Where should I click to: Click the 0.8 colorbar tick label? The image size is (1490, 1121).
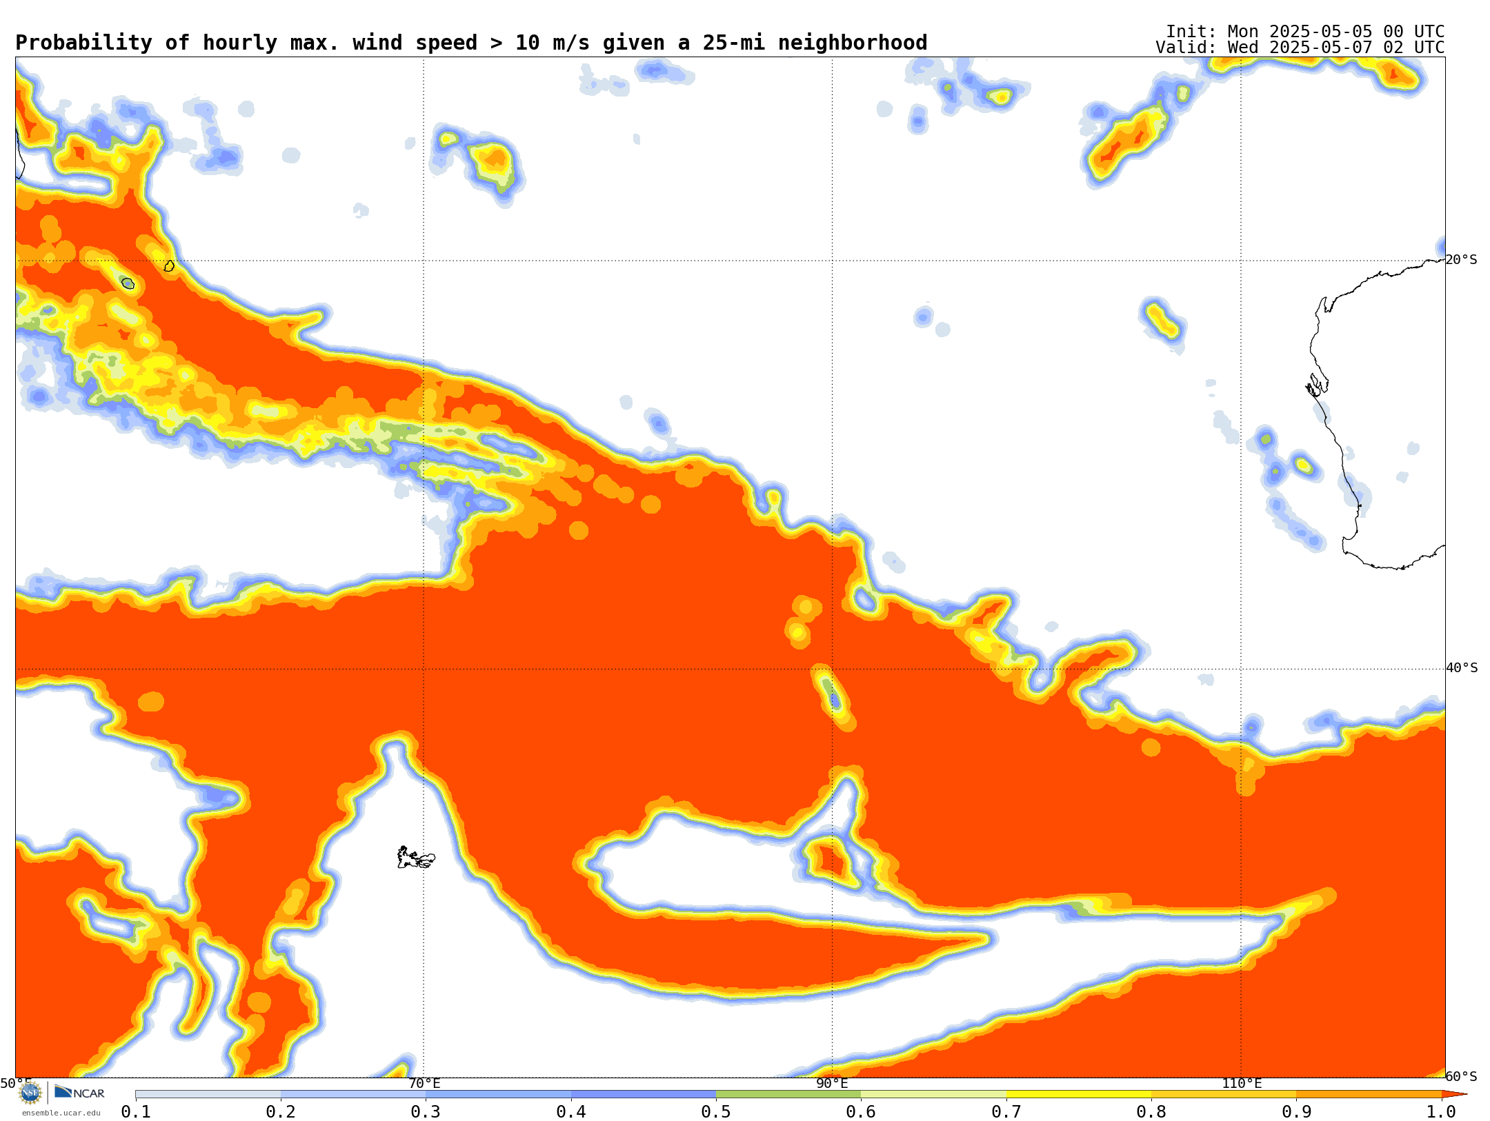pos(1151,1111)
